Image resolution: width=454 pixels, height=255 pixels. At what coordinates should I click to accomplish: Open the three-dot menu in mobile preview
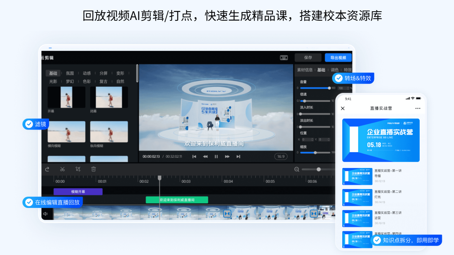pyautogui.click(x=417, y=108)
